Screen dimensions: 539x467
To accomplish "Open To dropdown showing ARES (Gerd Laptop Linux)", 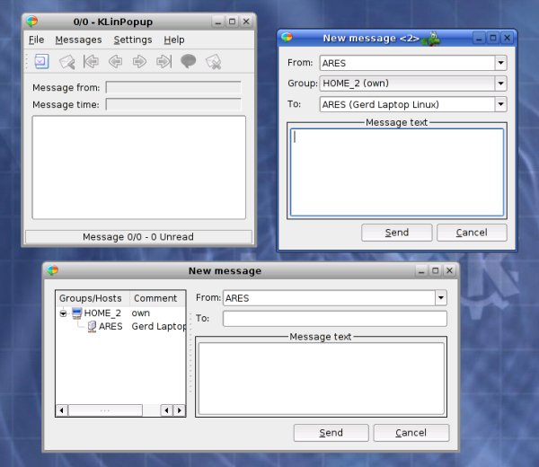I will (x=501, y=104).
